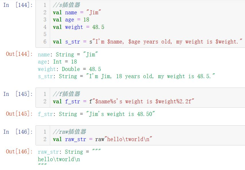
Task: Click line number 5 in cell 144
Action: point(45,34)
